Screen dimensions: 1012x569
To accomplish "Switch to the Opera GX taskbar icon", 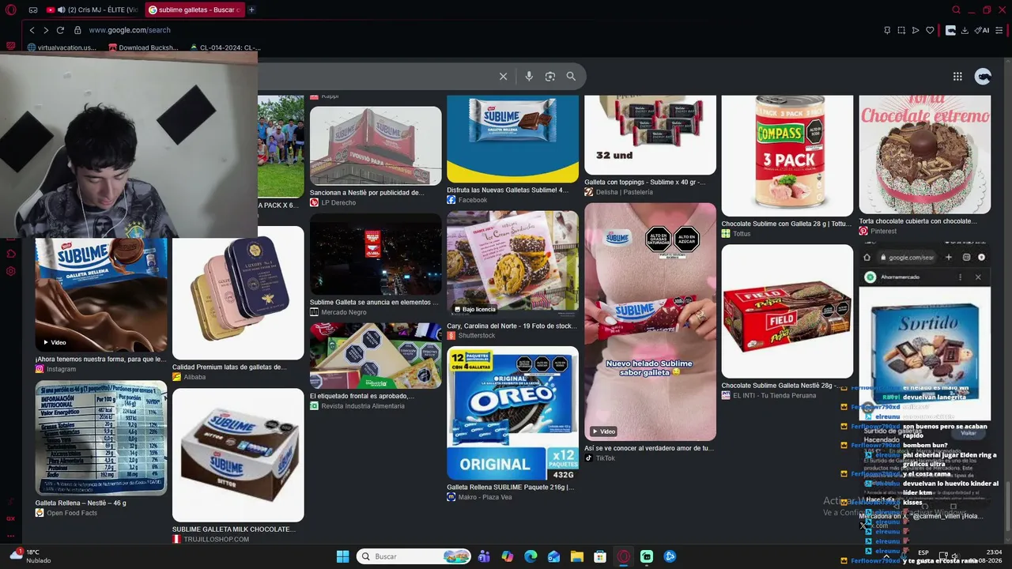I will coord(624,556).
